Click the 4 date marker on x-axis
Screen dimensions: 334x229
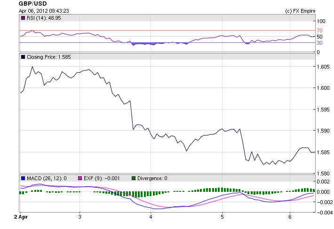point(151,217)
